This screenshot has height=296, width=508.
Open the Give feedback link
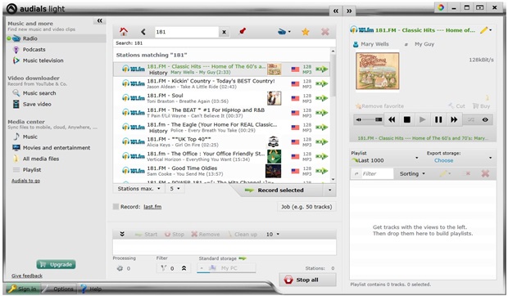click(x=27, y=276)
